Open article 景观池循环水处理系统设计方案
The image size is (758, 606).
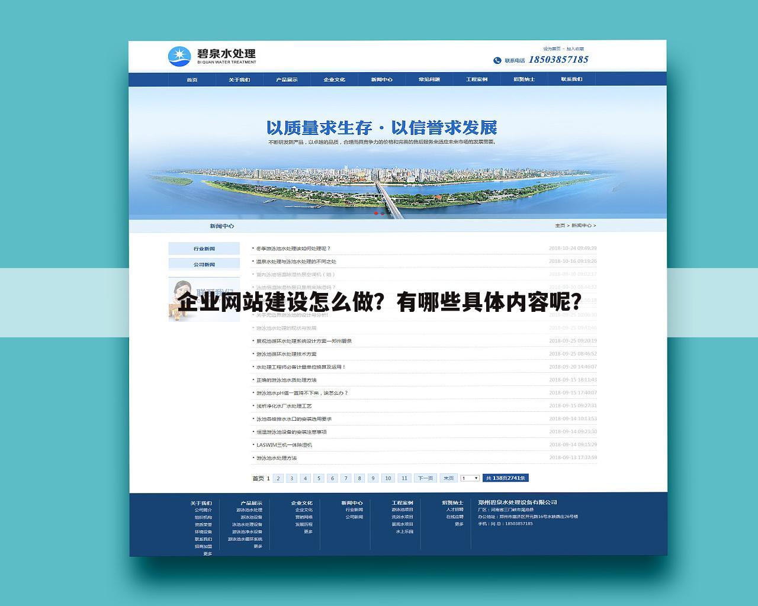(304, 341)
